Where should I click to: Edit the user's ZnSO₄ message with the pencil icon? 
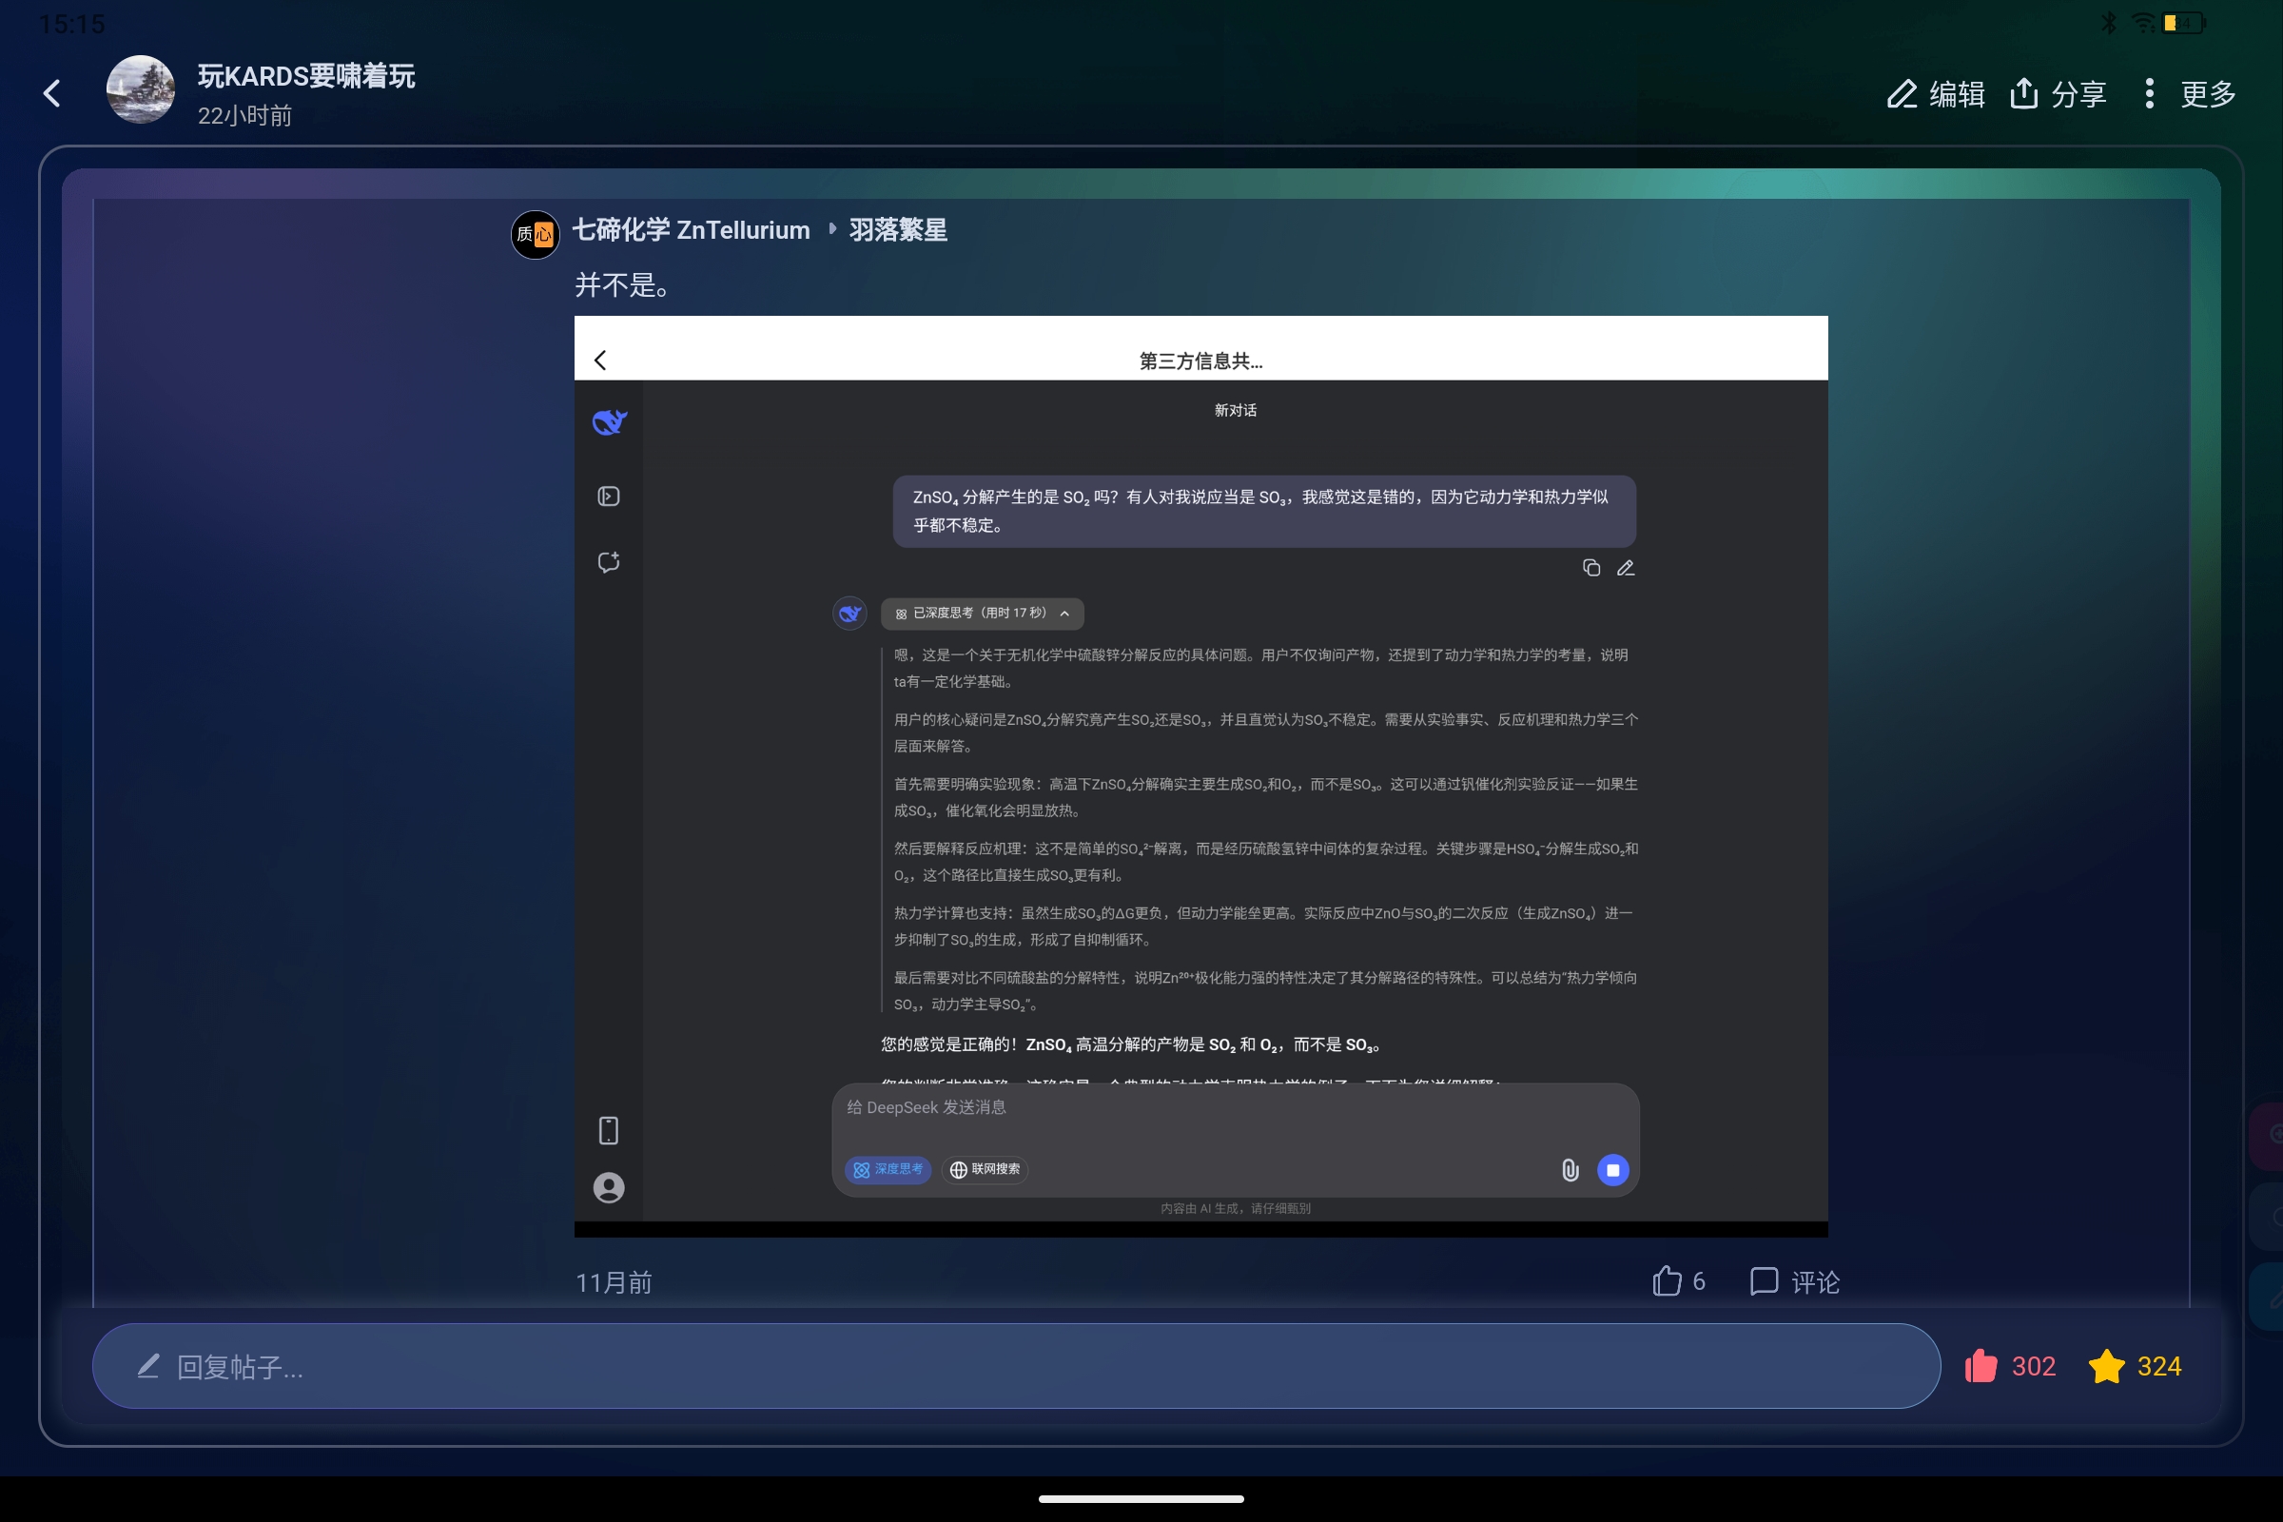coord(1626,568)
